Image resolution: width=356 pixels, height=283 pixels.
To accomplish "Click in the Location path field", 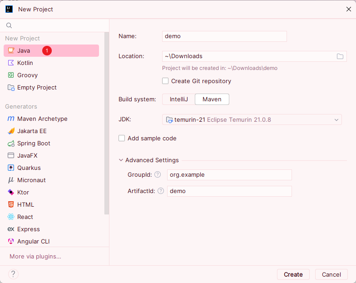I will [249, 56].
